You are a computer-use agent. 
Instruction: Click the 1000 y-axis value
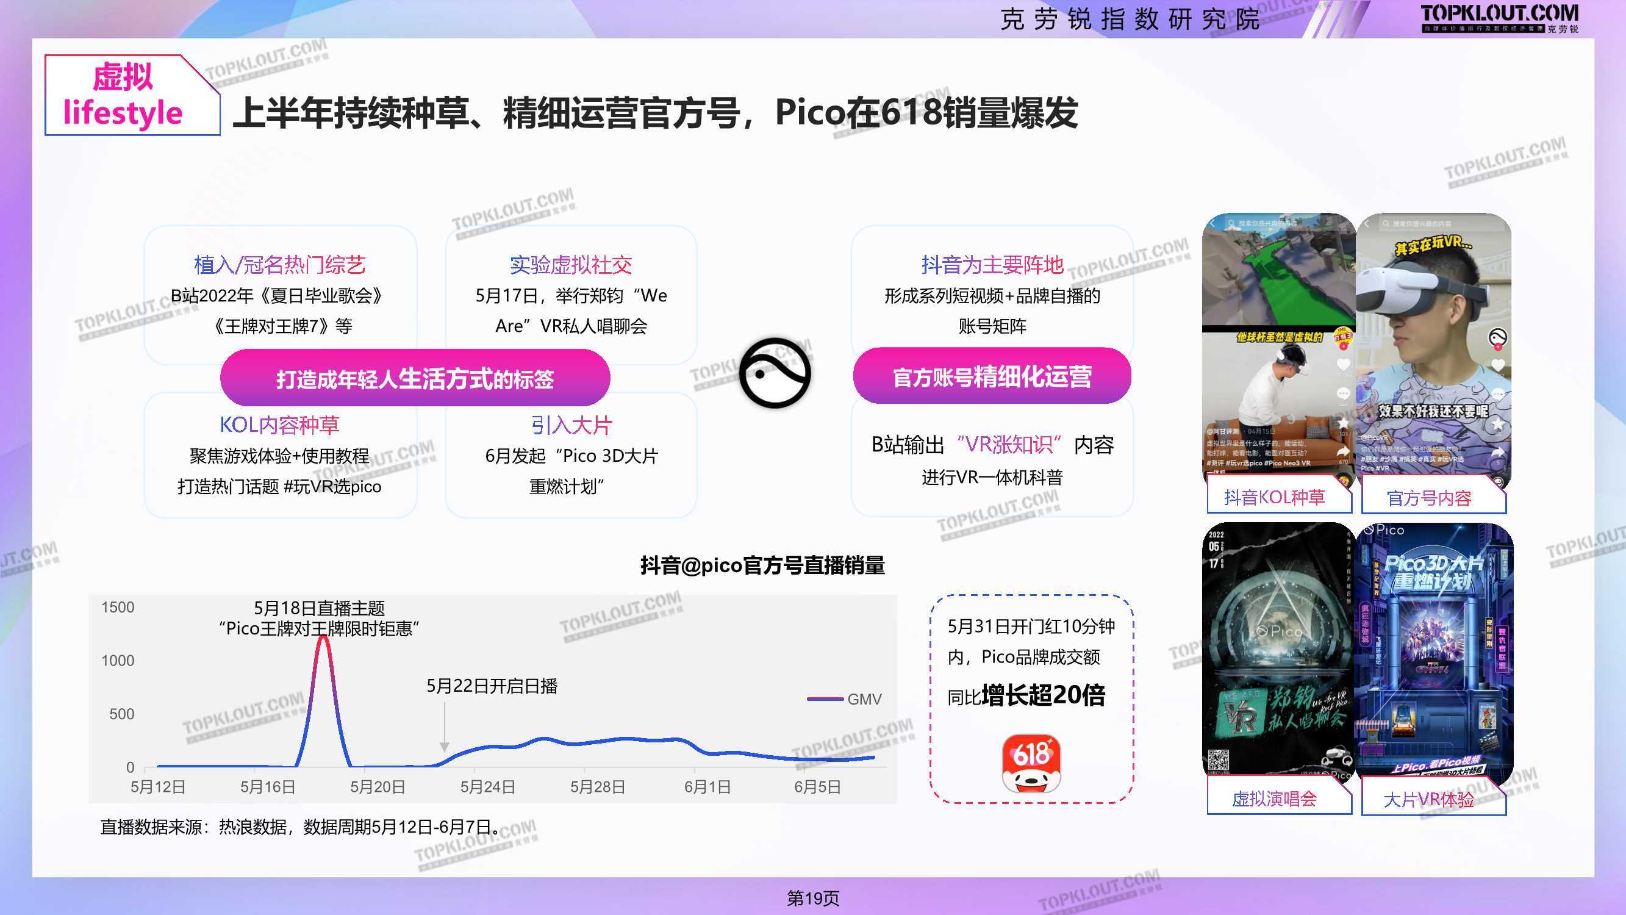click(x=118, y=661)
